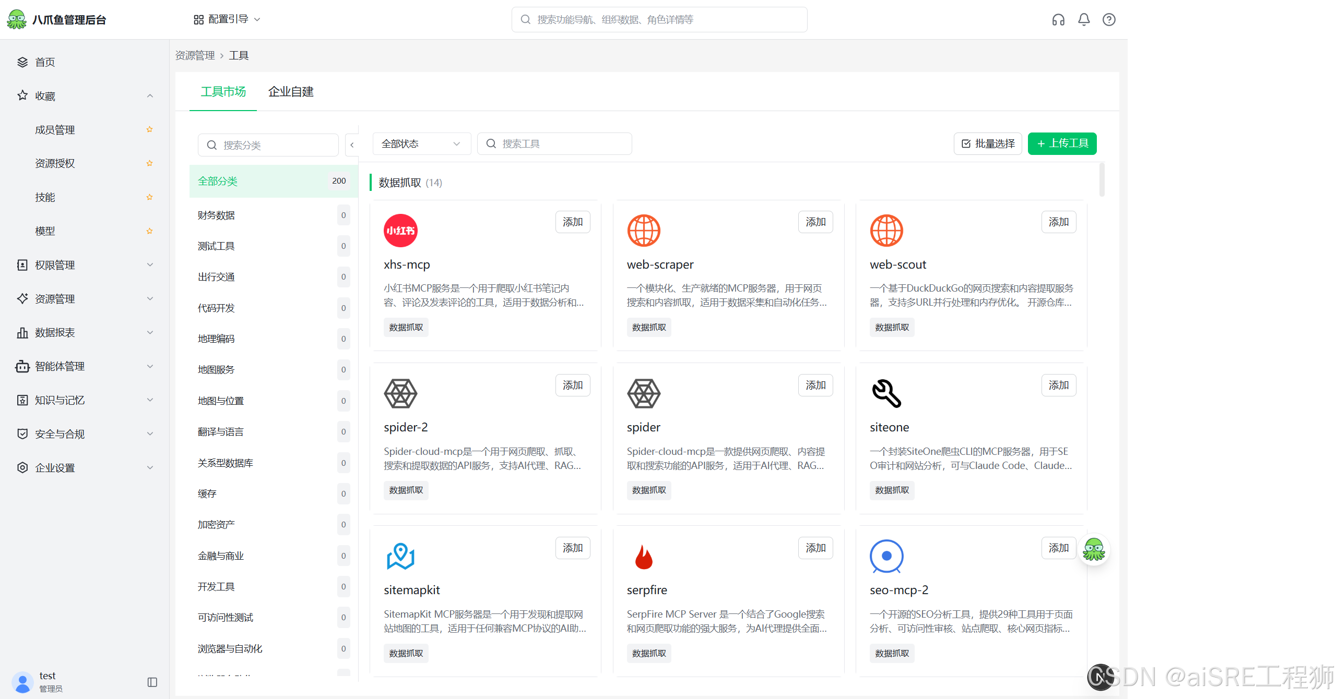Screen dimensions: 1337x699
Task: Click the test user avatar
Action: pos(22,682)
